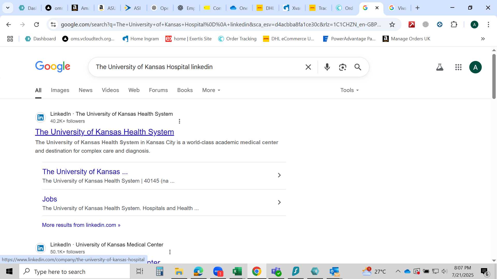Open the Jobs sublink
The width and height of the screenshot is (497, 279).
[x=50, y=199]
